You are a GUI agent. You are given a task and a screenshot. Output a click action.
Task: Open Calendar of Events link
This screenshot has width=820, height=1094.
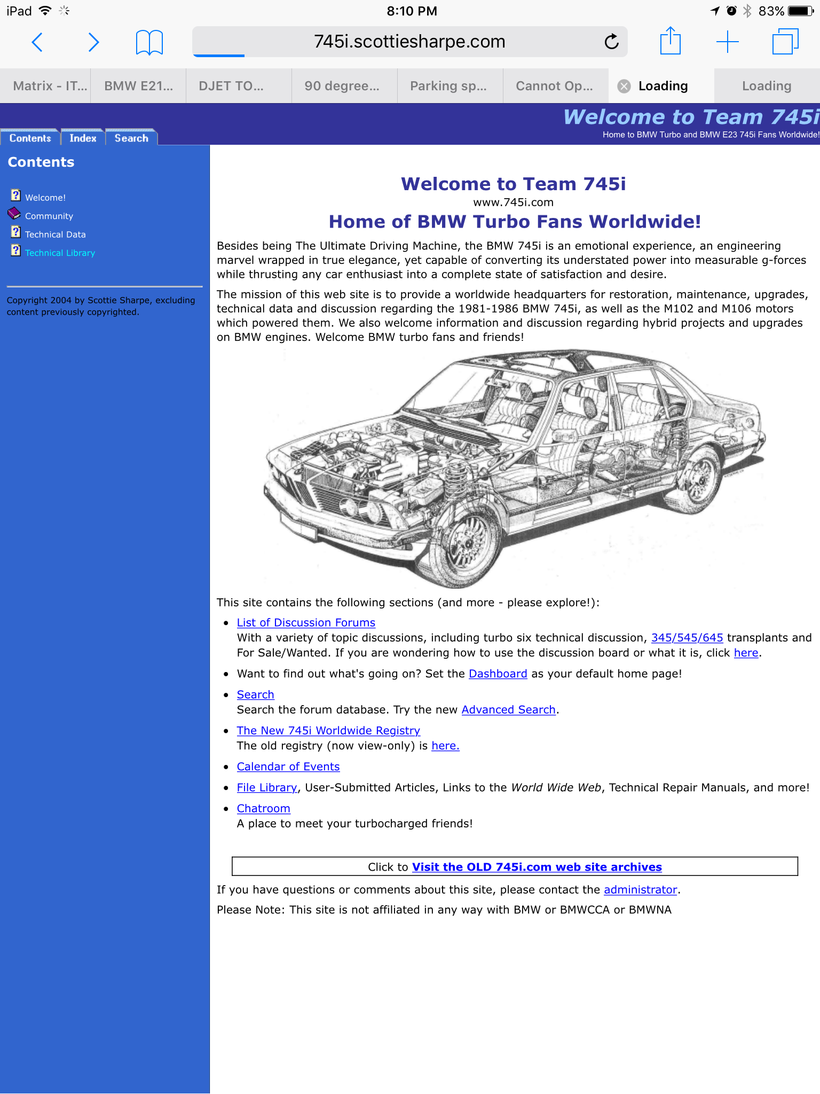[x=288, y=767]
